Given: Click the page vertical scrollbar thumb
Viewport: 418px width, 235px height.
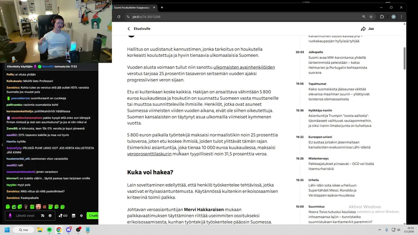Looking at the screenshot, I should (405, 58).
